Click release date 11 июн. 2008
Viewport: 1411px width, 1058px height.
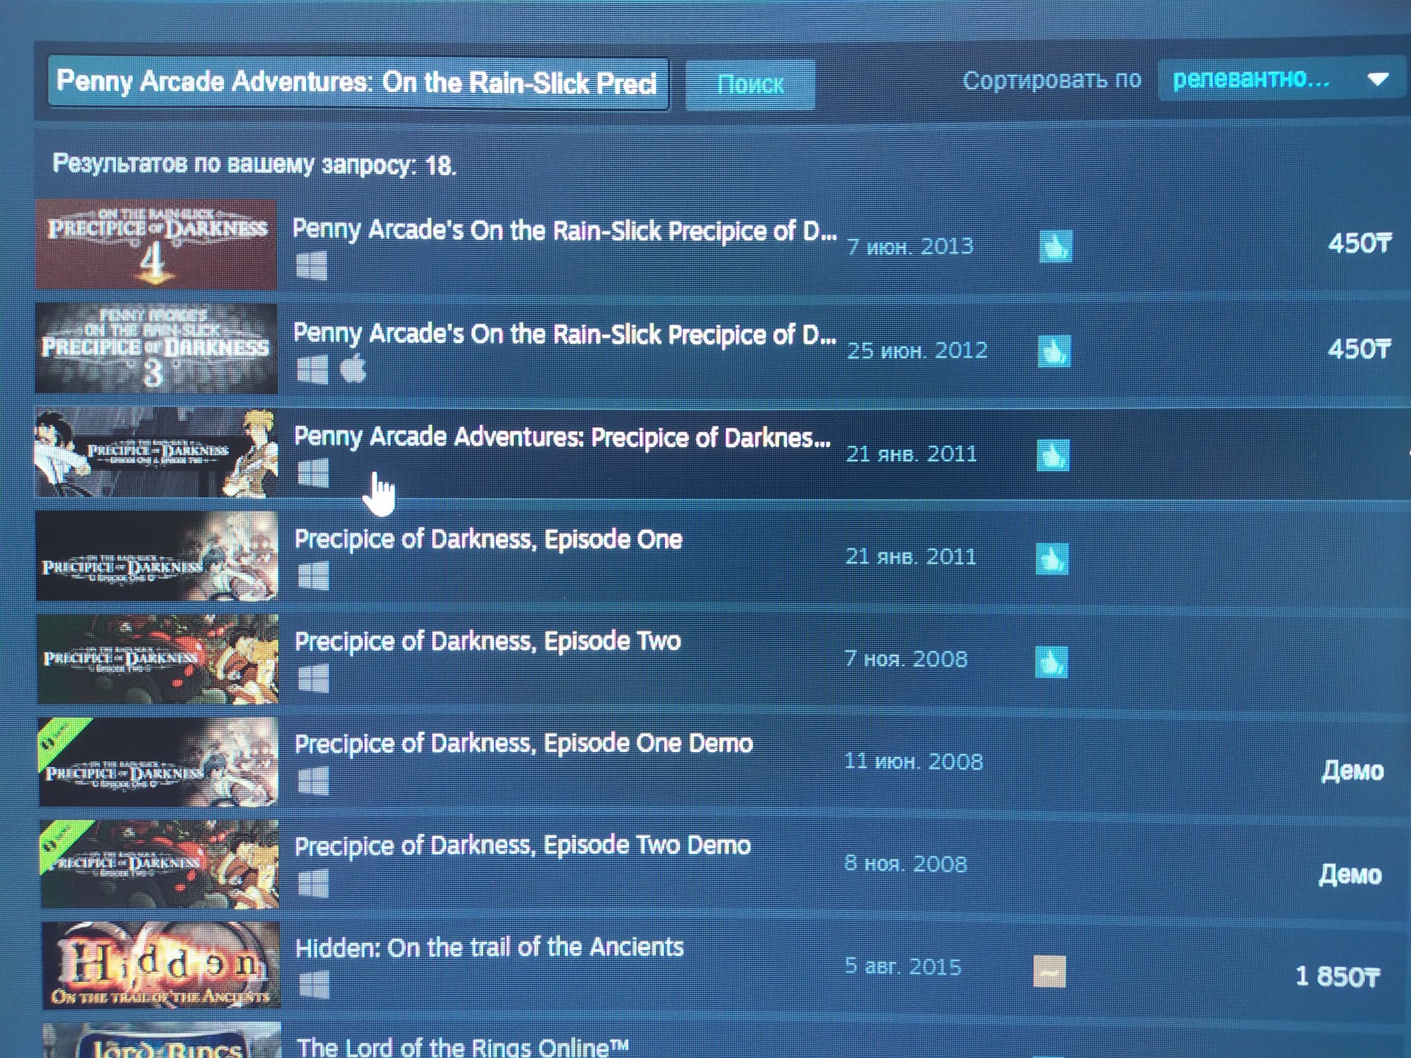tap(914, 762)
